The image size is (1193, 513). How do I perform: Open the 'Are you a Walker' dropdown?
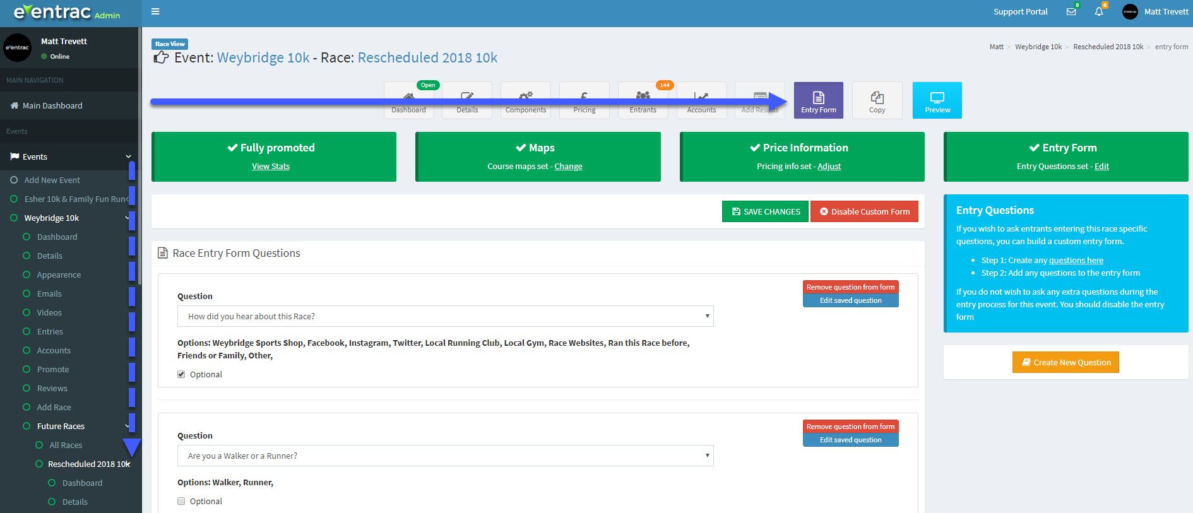445,456
